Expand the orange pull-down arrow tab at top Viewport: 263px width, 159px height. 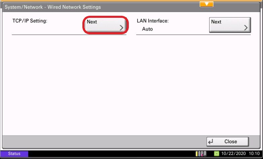click(206, 4)
